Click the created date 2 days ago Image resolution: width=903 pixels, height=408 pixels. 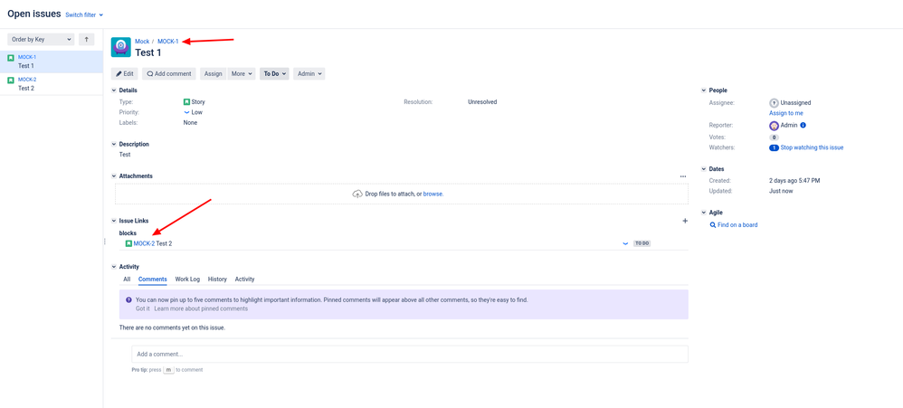pos(794,181)
